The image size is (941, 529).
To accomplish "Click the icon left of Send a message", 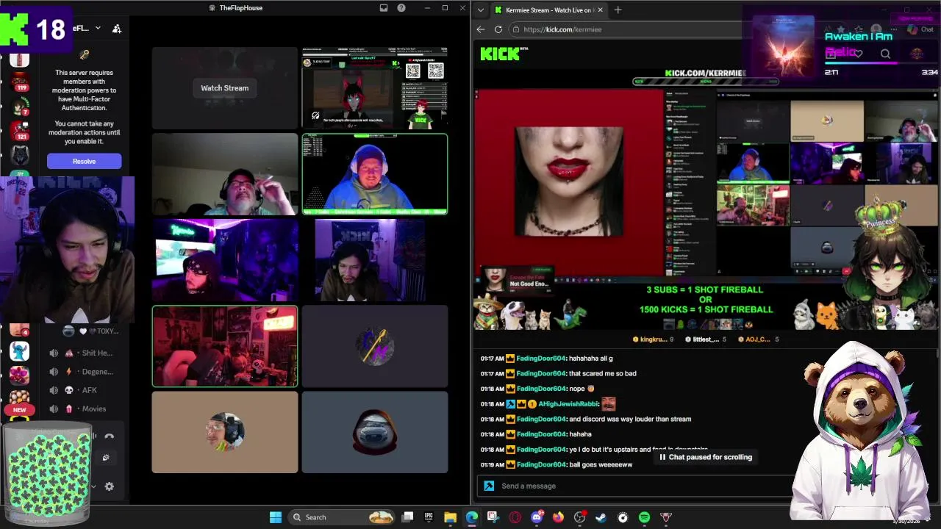I will coord(489,486).
